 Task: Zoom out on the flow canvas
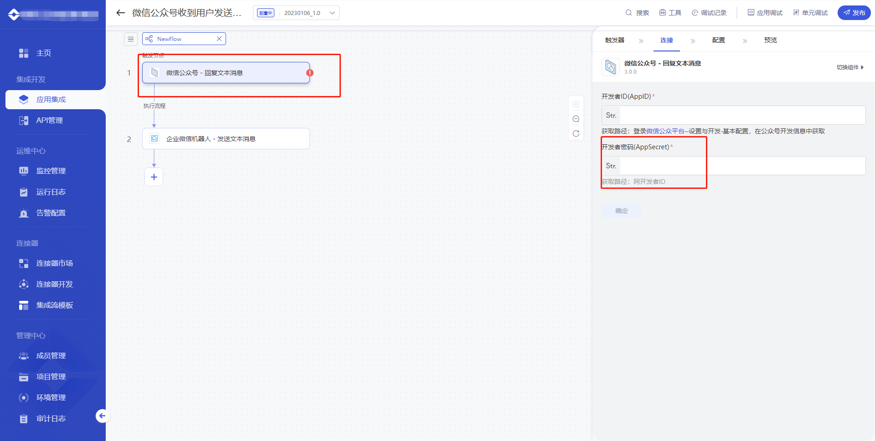click(x=576, y=119)
